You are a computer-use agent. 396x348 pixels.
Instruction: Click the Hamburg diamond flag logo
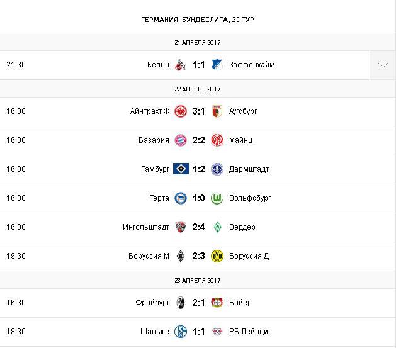(181, 169)
